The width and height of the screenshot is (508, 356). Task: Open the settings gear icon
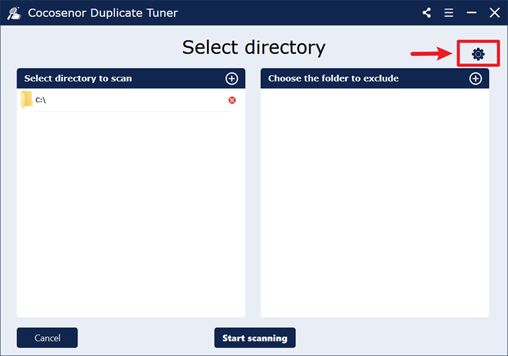coord(478,54)
